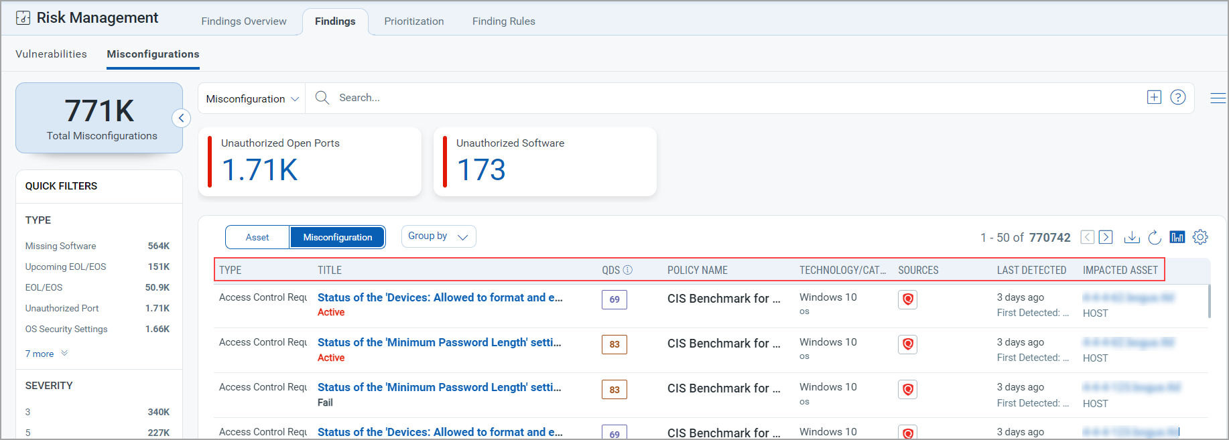Screen dimensions: 1229x440
Task: Click 'CIS Benchmark for' in first row
Action: (x=724, y=299)
